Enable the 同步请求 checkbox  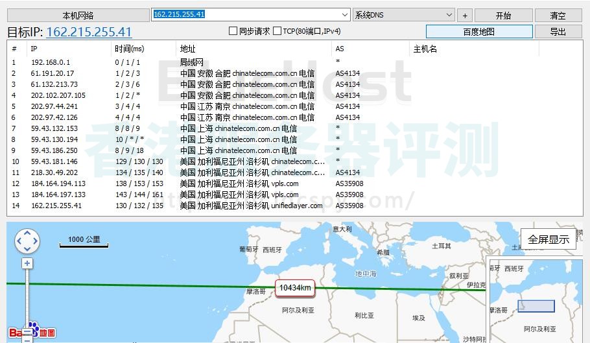click(x=234, y=31)
